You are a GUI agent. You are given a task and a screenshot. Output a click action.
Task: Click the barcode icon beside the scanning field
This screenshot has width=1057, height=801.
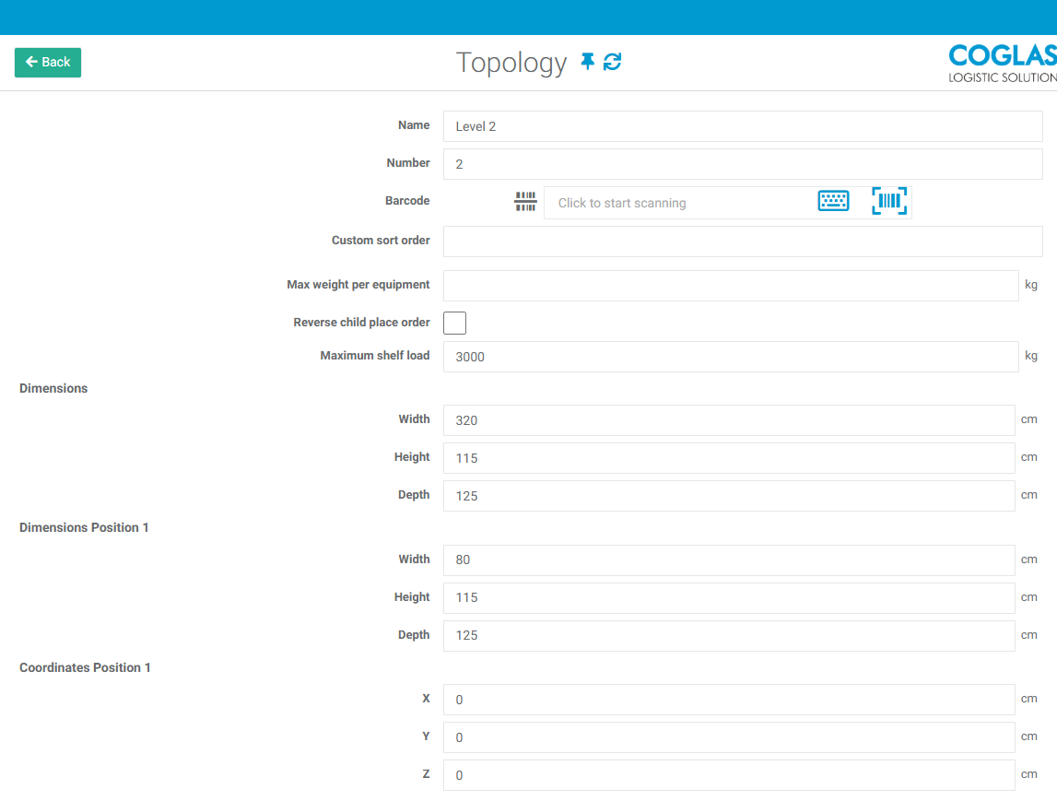525,201
